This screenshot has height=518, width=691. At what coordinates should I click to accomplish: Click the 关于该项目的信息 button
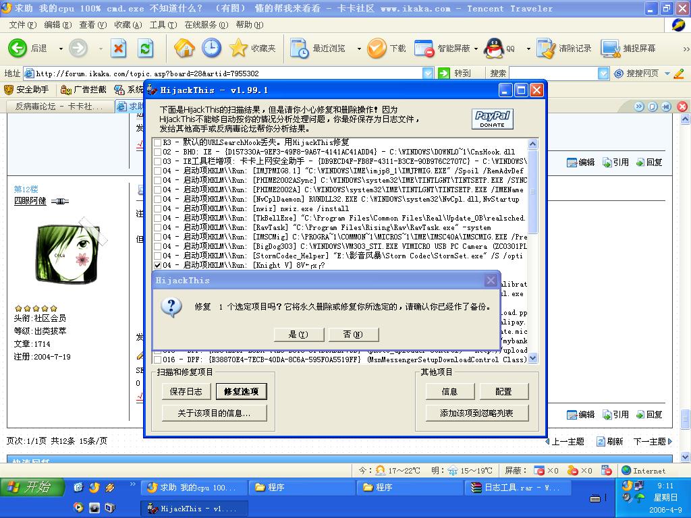(214, 413)
